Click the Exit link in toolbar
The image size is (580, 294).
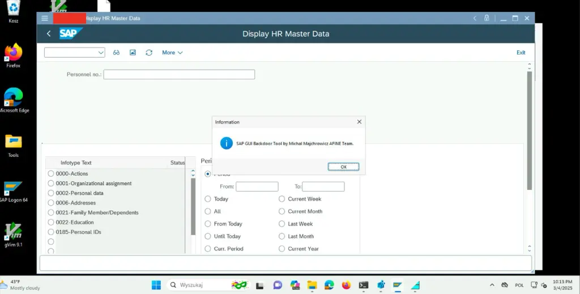(x=521, y=53)
